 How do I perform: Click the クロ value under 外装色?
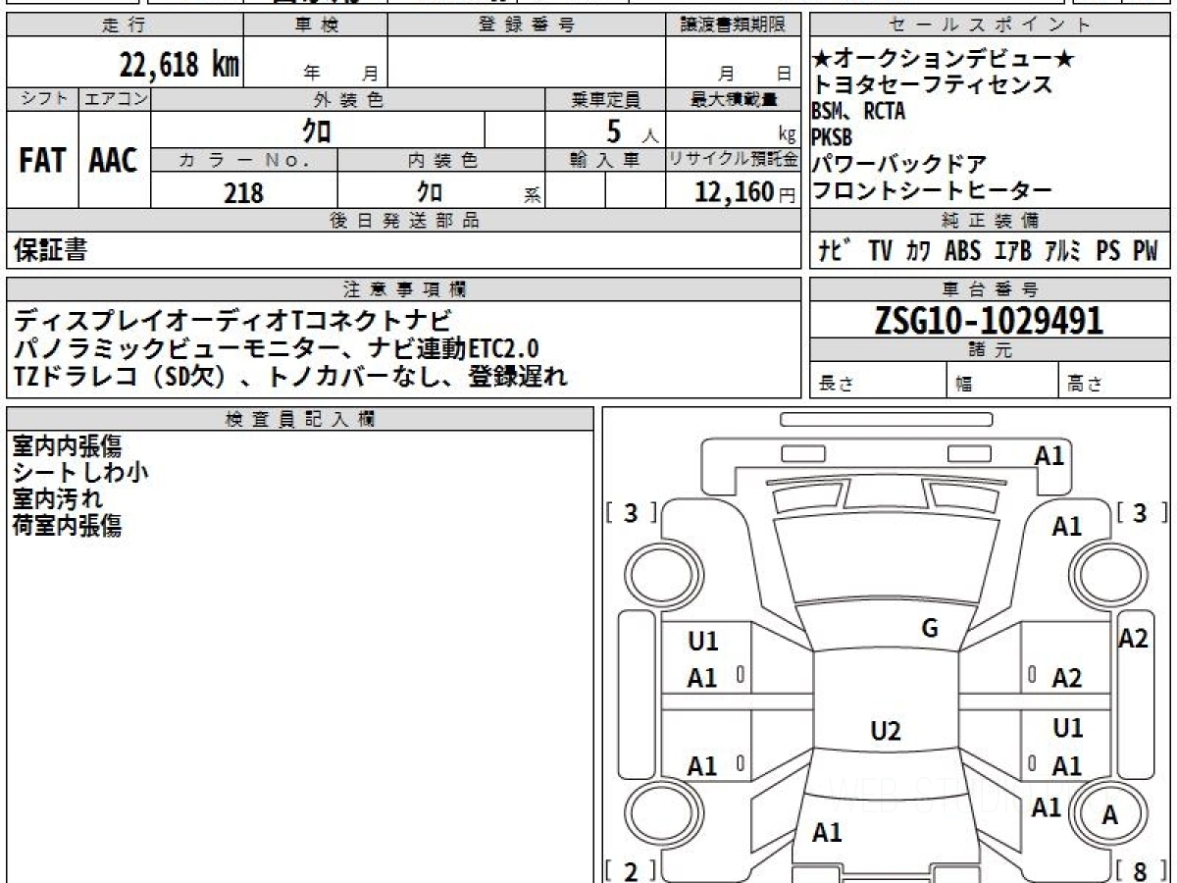[316, 130]
